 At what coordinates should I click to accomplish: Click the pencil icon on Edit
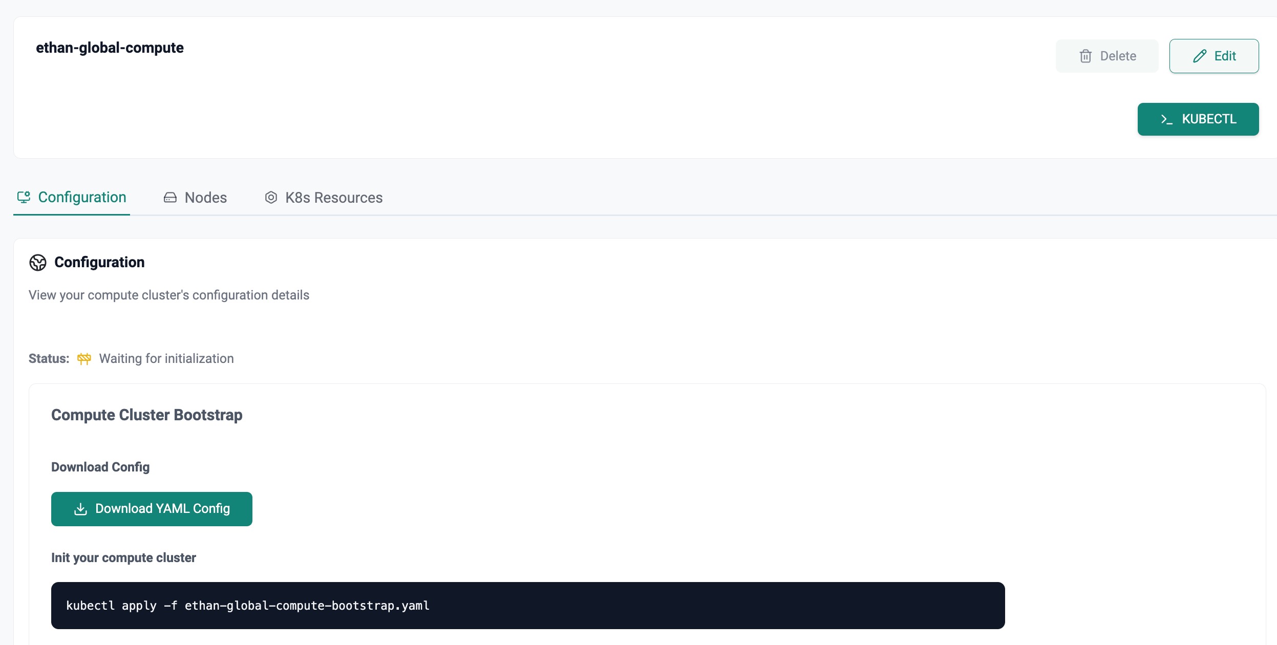[x=1200, y=56]
